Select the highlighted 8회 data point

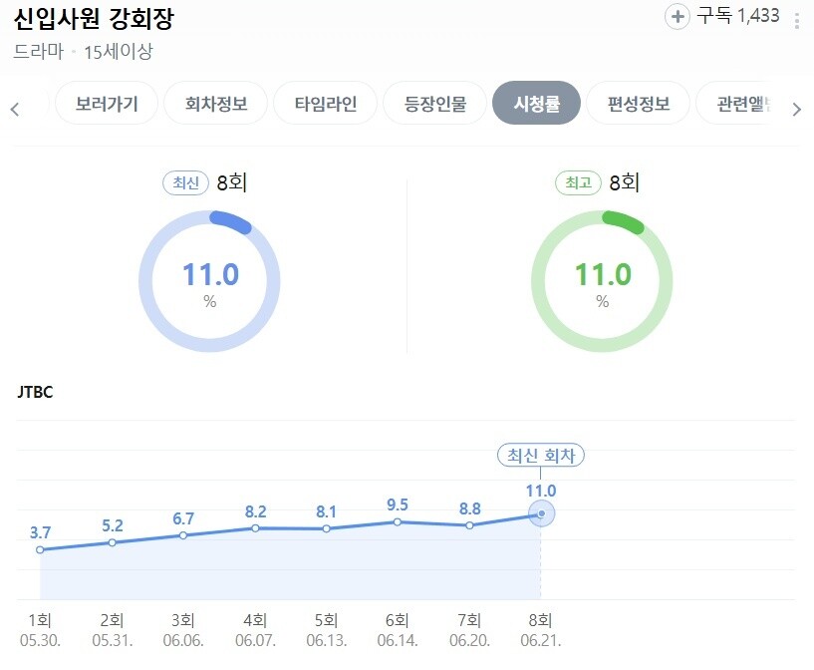click(x=541, y=513)
